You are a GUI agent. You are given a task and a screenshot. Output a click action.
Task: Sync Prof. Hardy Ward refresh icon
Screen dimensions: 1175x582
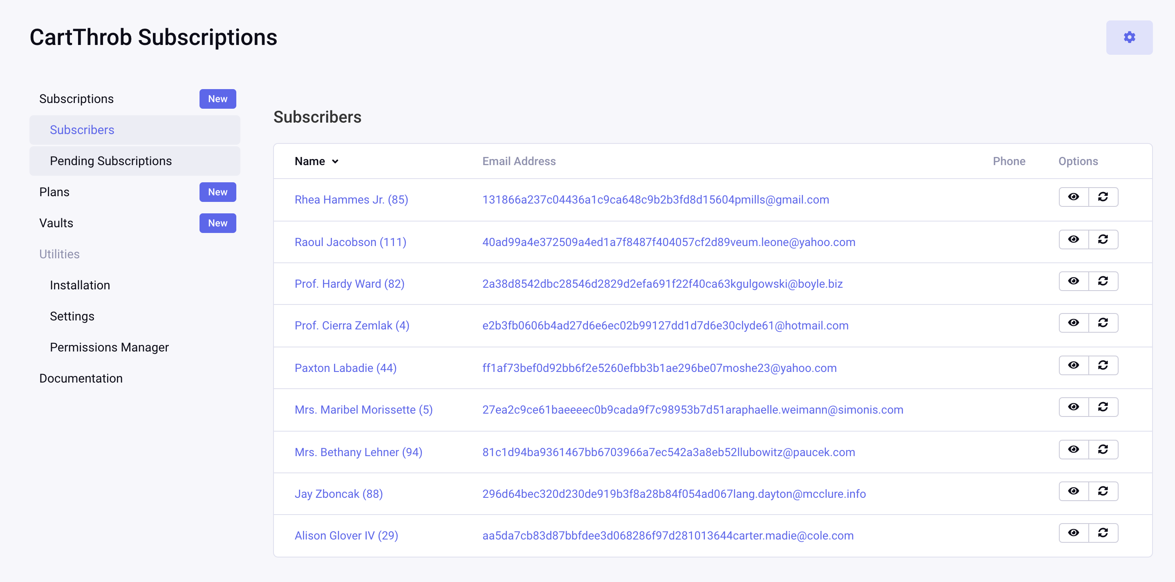[1103, 281]
